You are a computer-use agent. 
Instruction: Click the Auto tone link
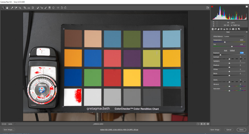point(226,50)
